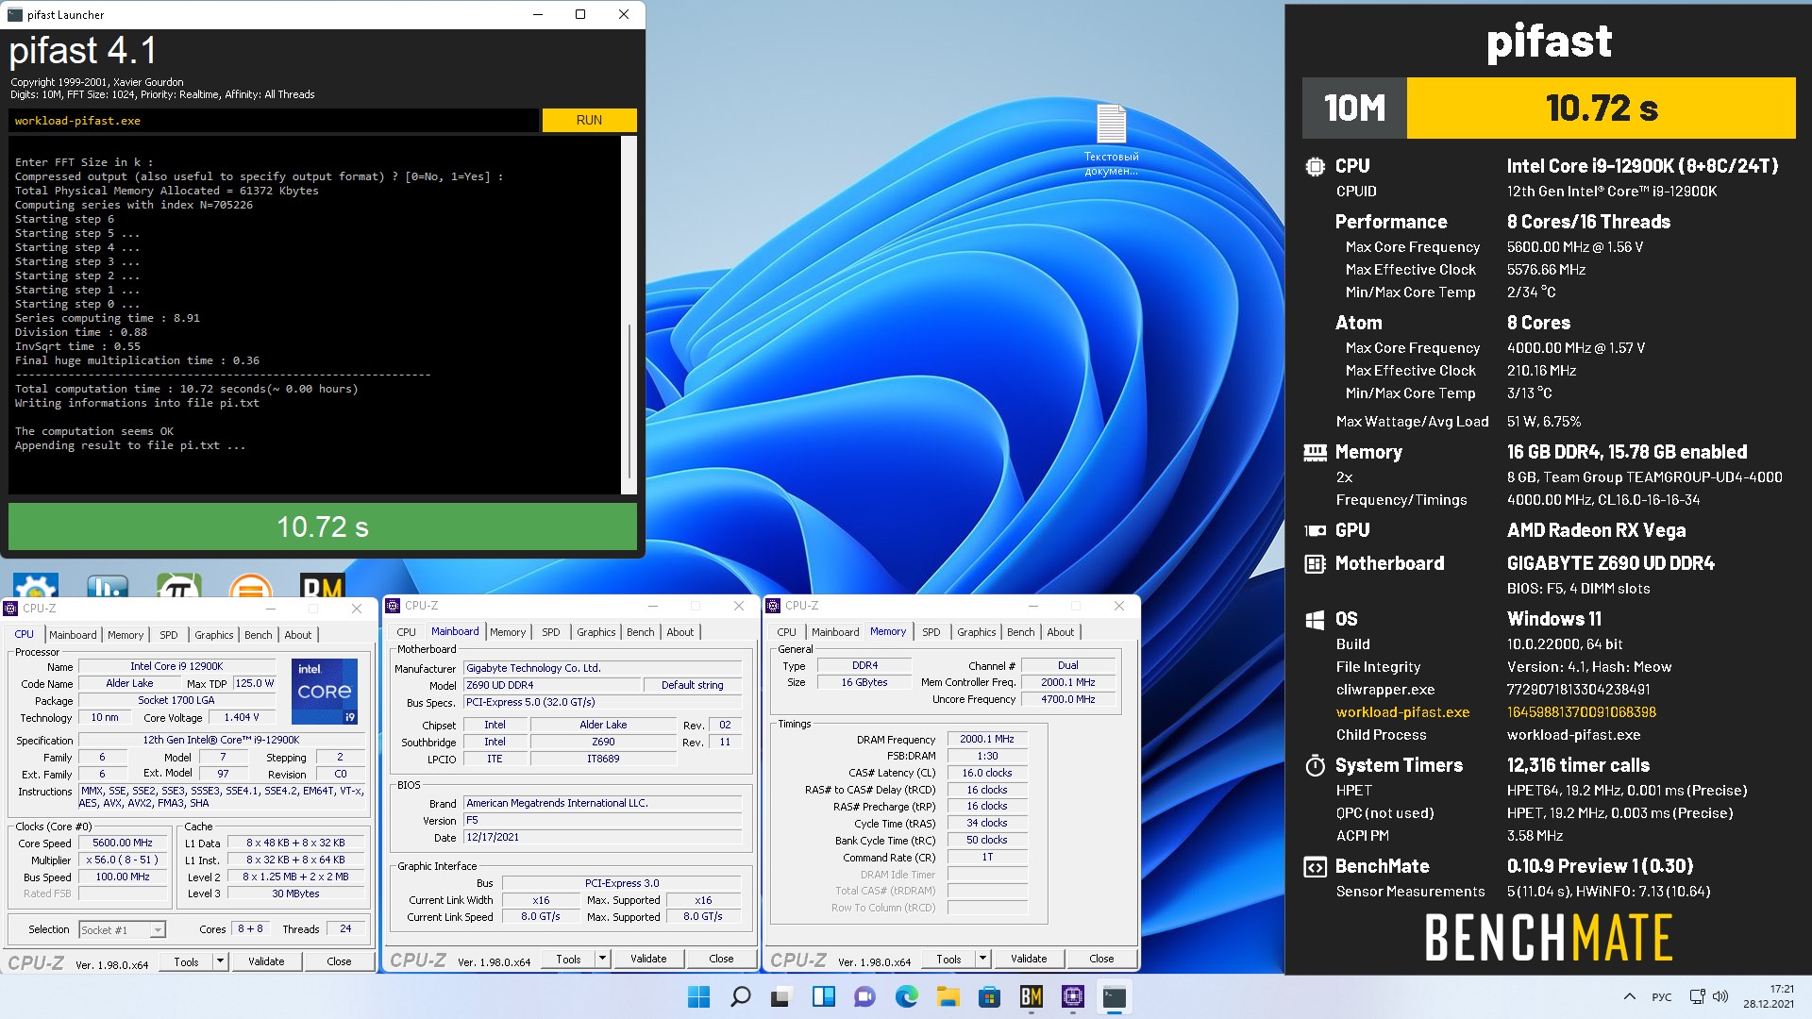
Task: Click the 5600.00 MHz Core Speed value
Action: (123, 844)
